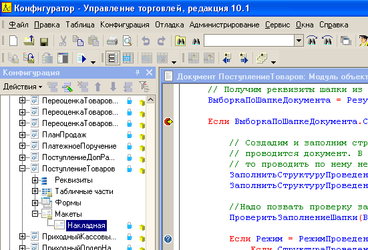Click the New document toolbar icon
The height and width of the screenshot is (250, 368).
tap(13, 41)
